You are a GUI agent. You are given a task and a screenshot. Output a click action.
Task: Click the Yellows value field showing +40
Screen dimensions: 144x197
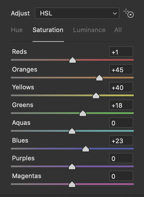tap(121, 87)
